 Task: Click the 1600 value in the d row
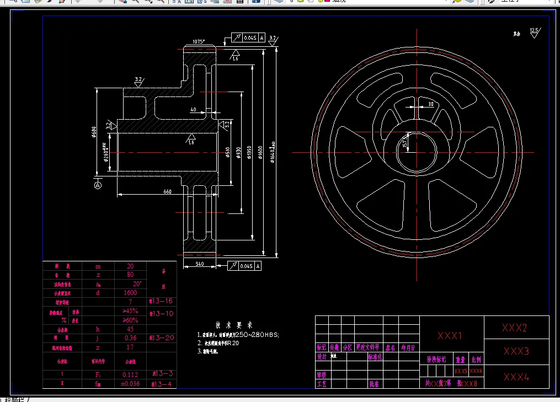[x=130, y=292]
